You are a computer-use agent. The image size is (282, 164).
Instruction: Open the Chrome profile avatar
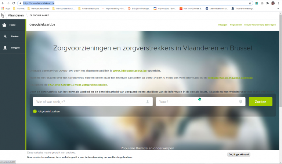pyautogui.click(x=273, y=3)
